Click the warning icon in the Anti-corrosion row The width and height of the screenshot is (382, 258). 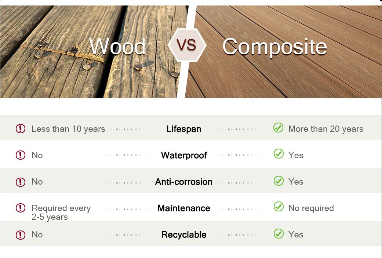[x=21, y=182]
